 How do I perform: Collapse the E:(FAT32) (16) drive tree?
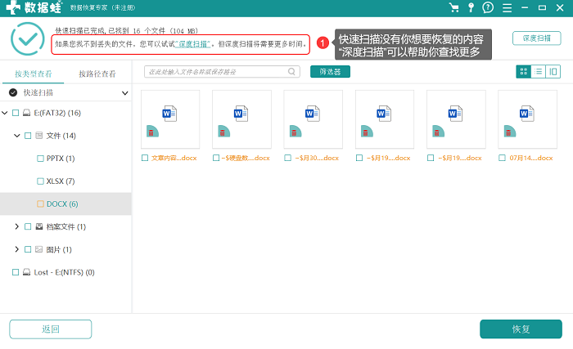pos(5,113)
